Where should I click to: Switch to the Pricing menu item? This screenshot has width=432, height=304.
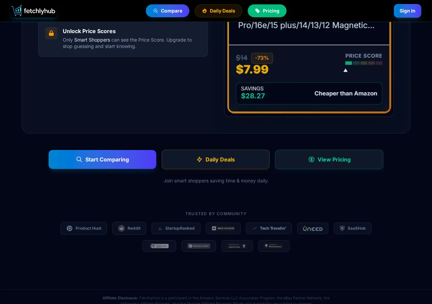click(267, 11)
